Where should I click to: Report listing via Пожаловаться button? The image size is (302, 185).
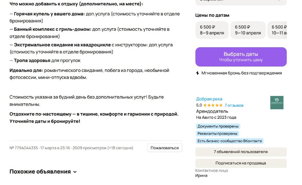coord(164,148)
